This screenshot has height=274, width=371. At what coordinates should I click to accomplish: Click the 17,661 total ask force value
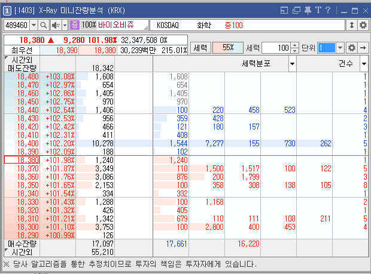(x=177, y=244)
